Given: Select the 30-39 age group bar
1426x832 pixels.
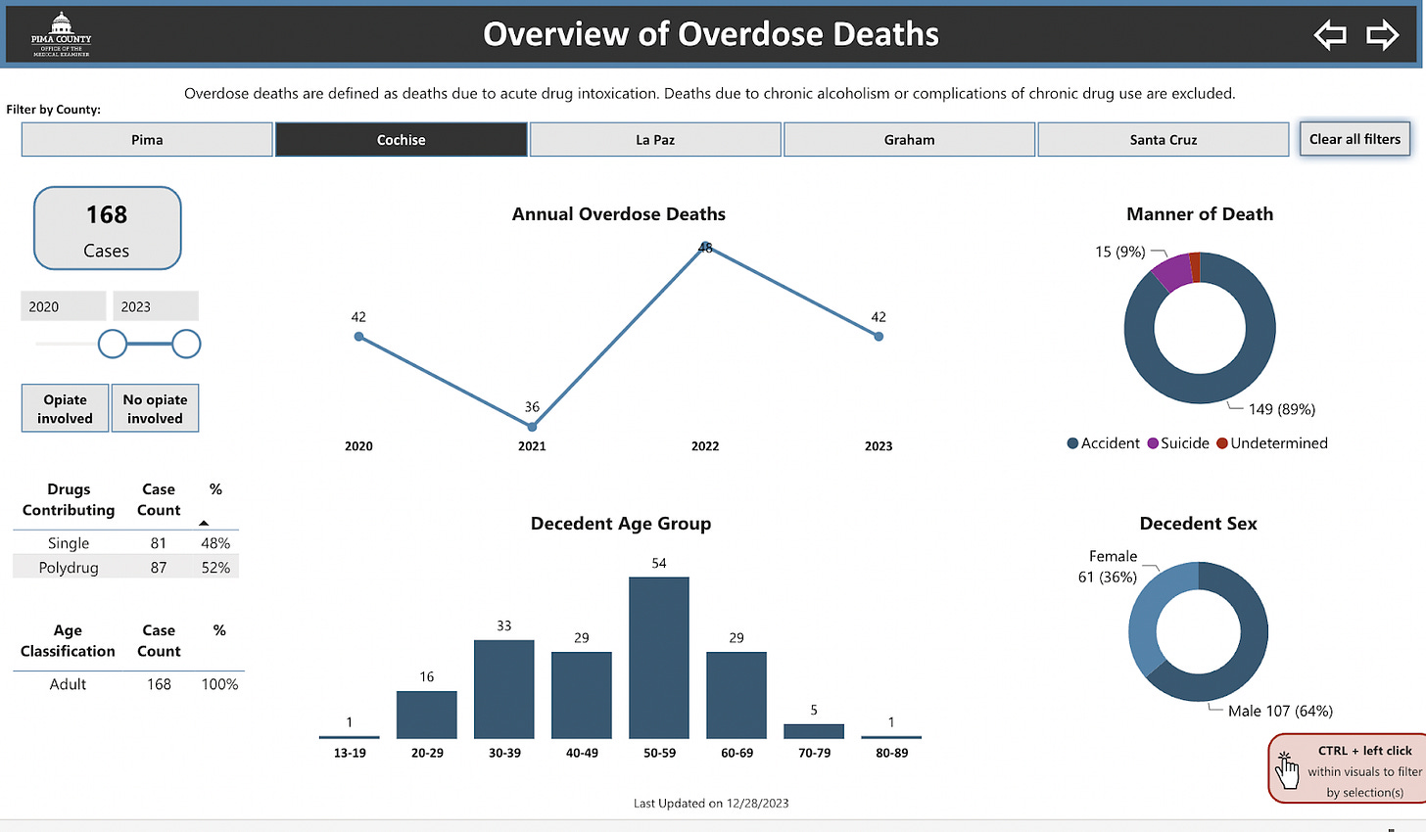Looking at the screenshot, I should pos(504,689).
